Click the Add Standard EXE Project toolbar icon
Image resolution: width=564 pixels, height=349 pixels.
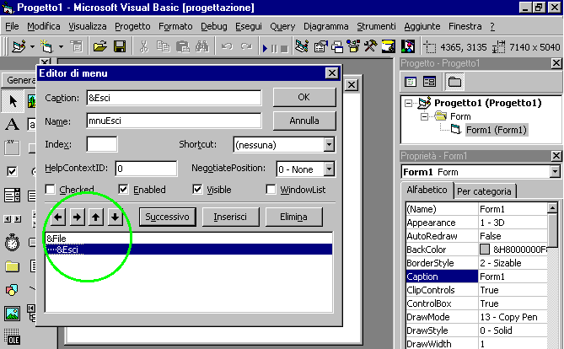click(19, 46)
